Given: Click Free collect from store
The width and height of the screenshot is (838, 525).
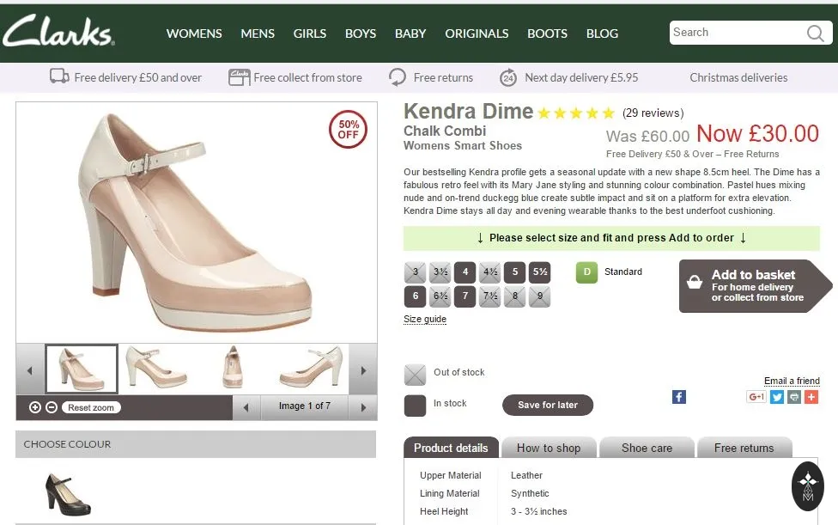Looking at the screenshot, I should coord(295,77).
